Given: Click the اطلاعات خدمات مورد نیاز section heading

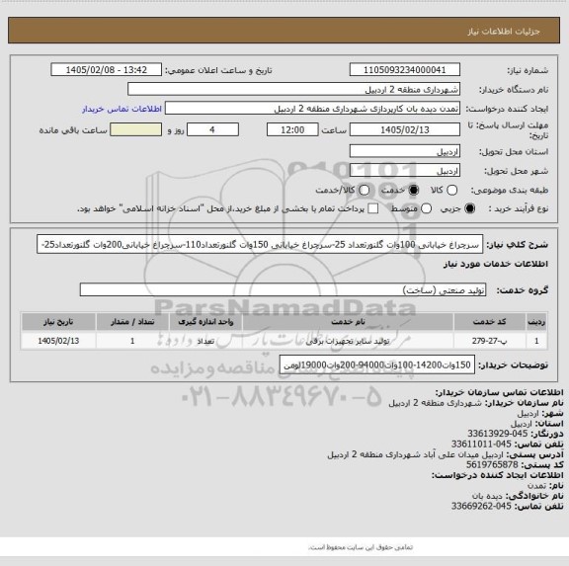Looking at the screenshot, I should click(496, 264).
